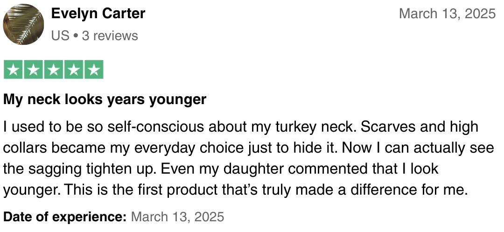Image resolution: width=504 pixels, height=232 pixels.
Task: Click the fourth green rating star
Action: point(74,70)
